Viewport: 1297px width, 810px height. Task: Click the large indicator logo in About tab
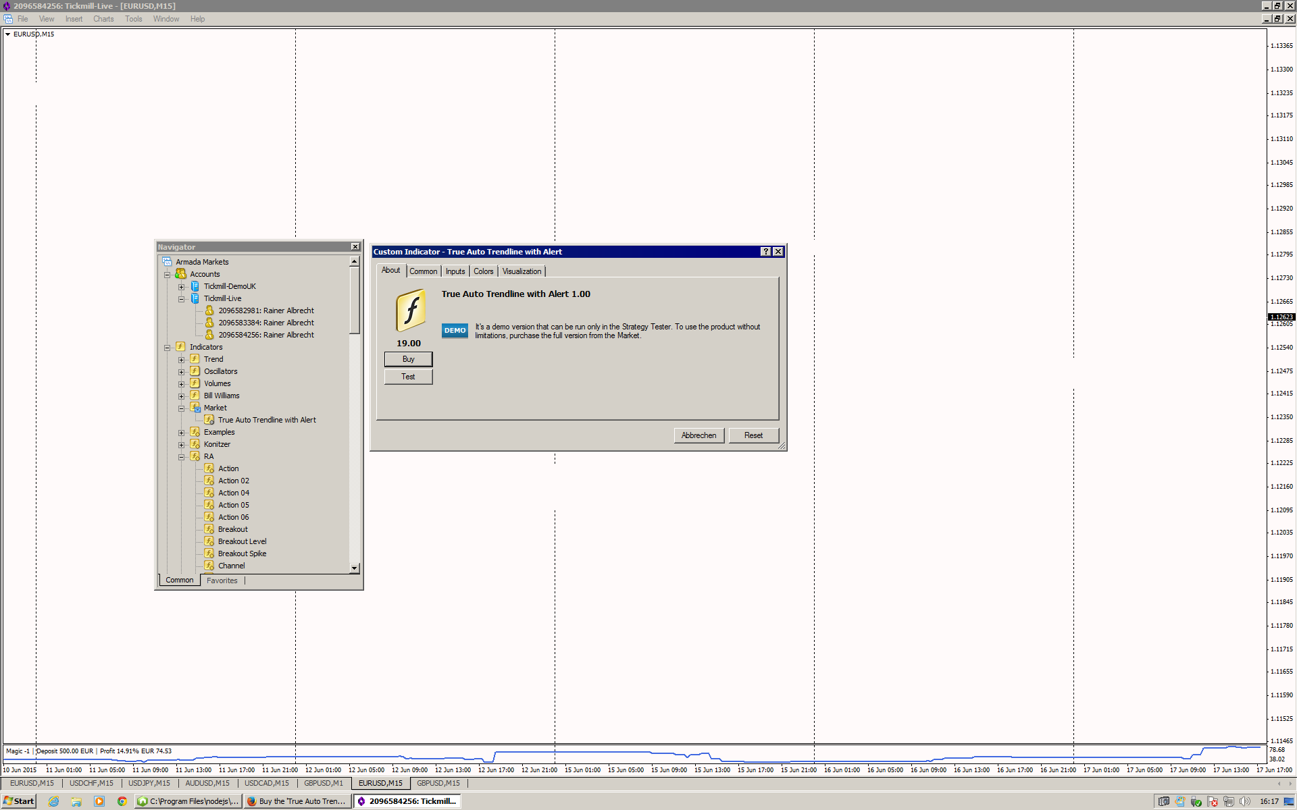coord(410,310)
